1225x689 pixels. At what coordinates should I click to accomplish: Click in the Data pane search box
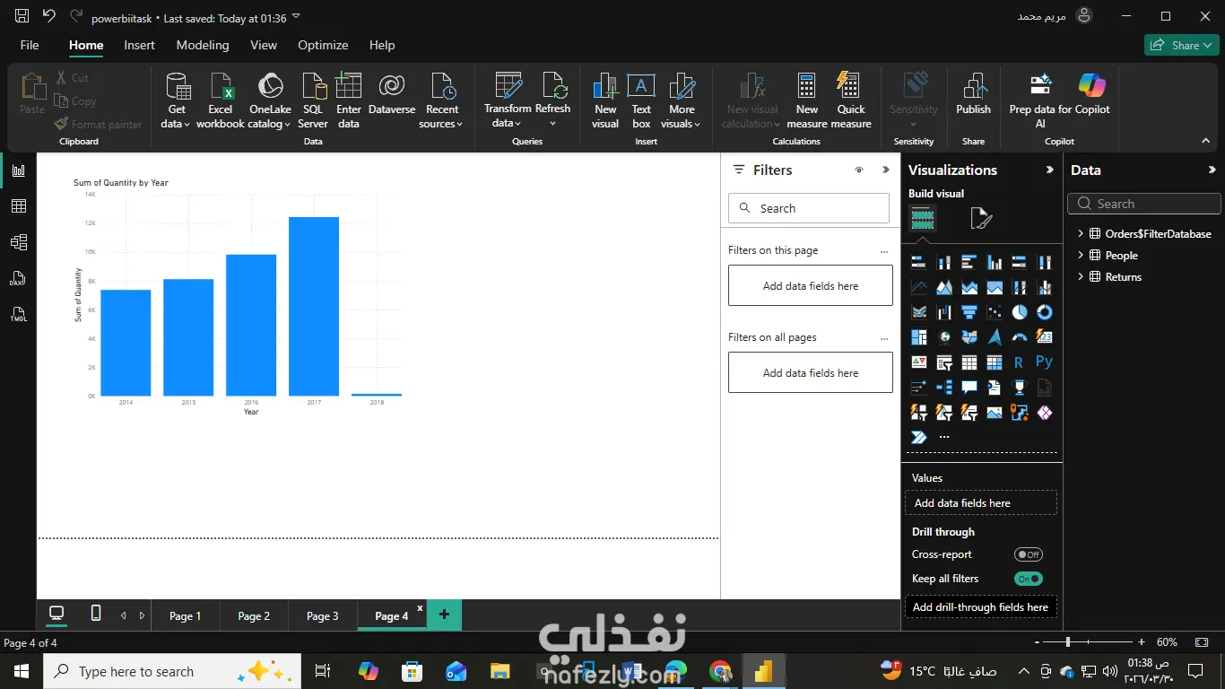tap(1144, 204)
